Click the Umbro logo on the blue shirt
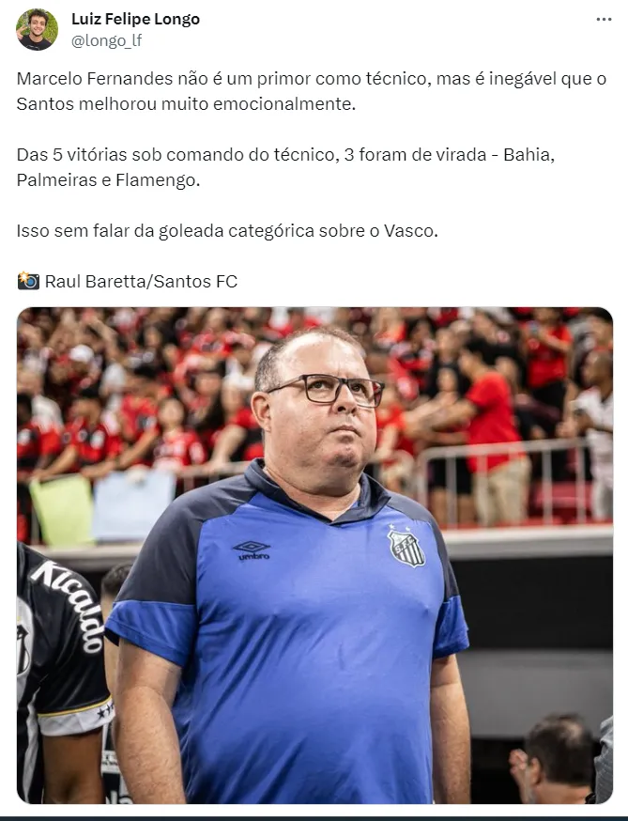 pyautogui.click(x=252, y=550)
